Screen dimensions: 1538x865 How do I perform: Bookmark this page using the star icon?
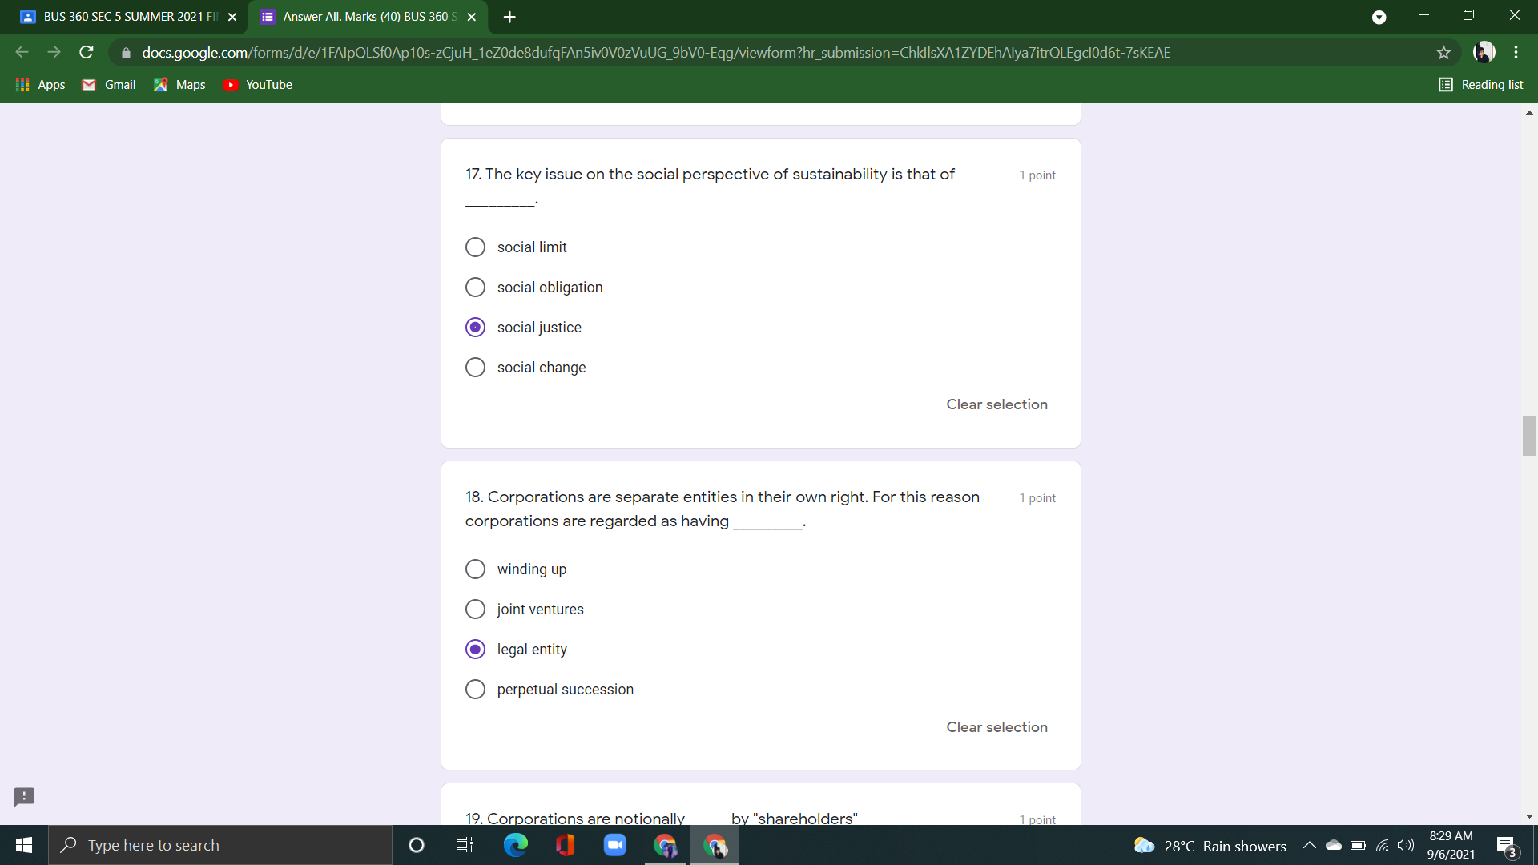click(x=1444, y=52)
